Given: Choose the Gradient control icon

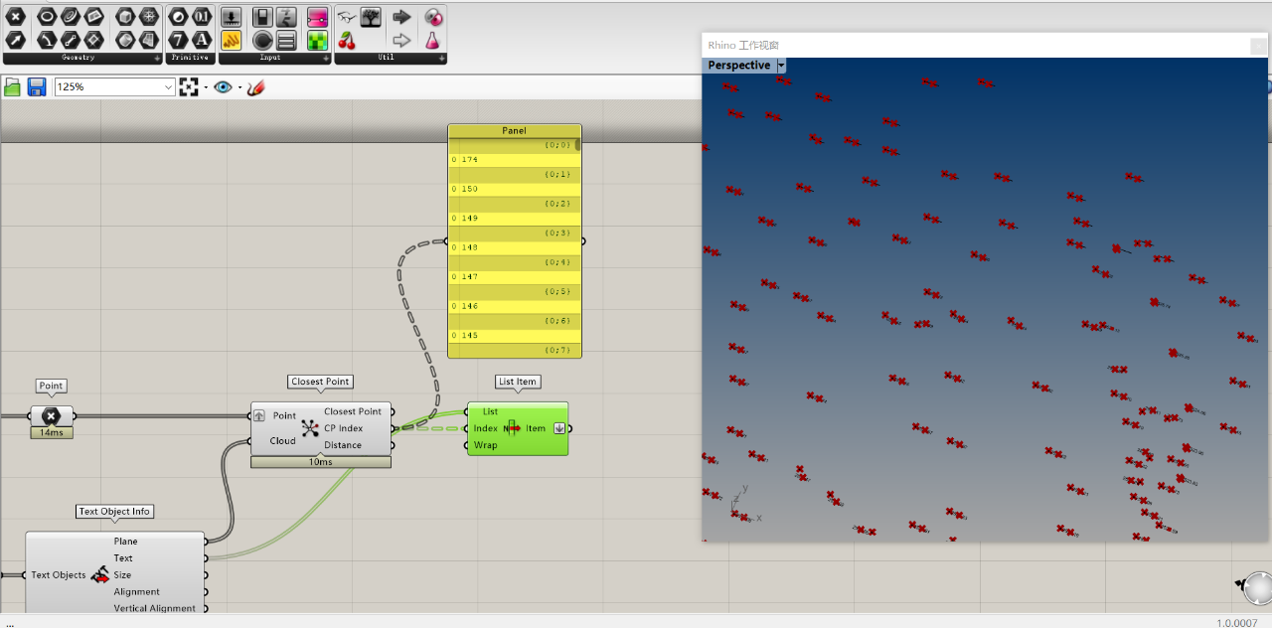Looking at the screenshot, I should 317,17.
